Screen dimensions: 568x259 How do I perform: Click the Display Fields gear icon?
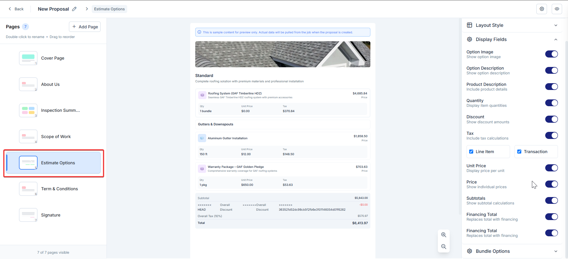(469, 39)
